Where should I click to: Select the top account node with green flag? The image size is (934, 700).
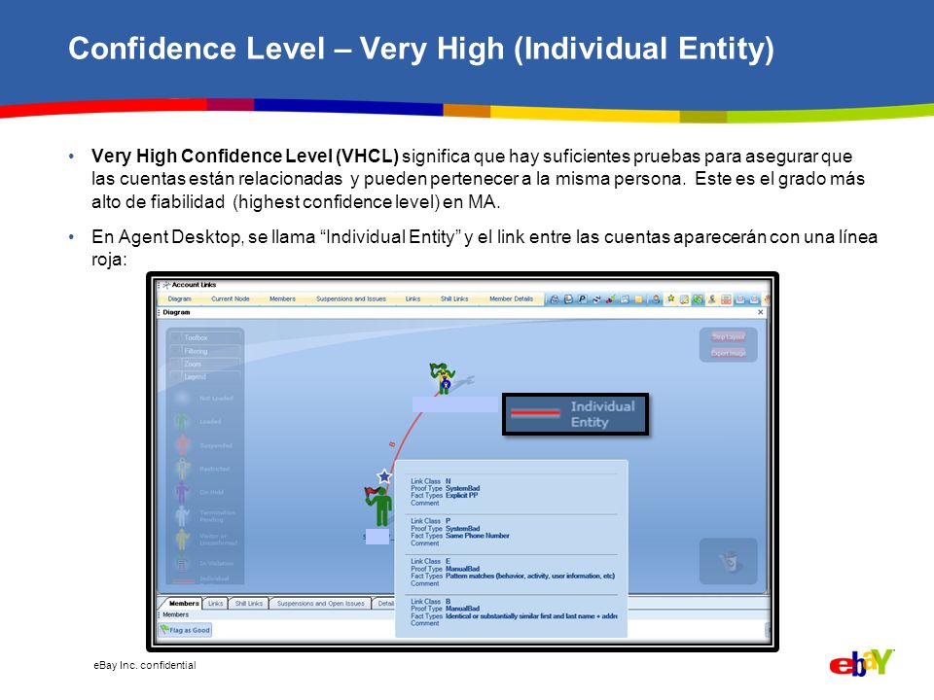444,378
